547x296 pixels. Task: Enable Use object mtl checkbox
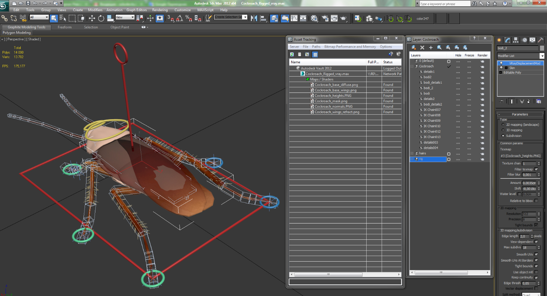tap(536, 272)
